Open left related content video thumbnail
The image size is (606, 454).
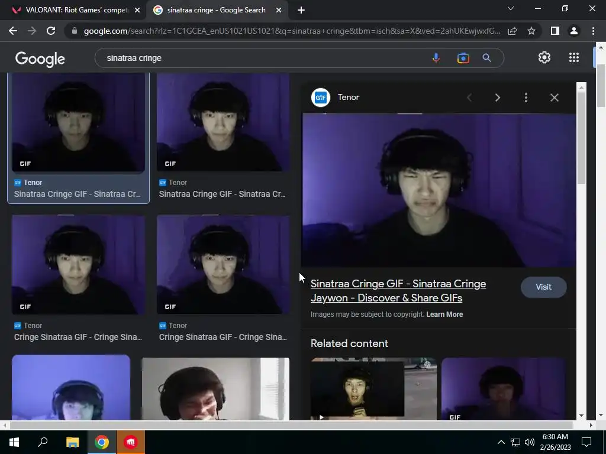pos(373,389)
